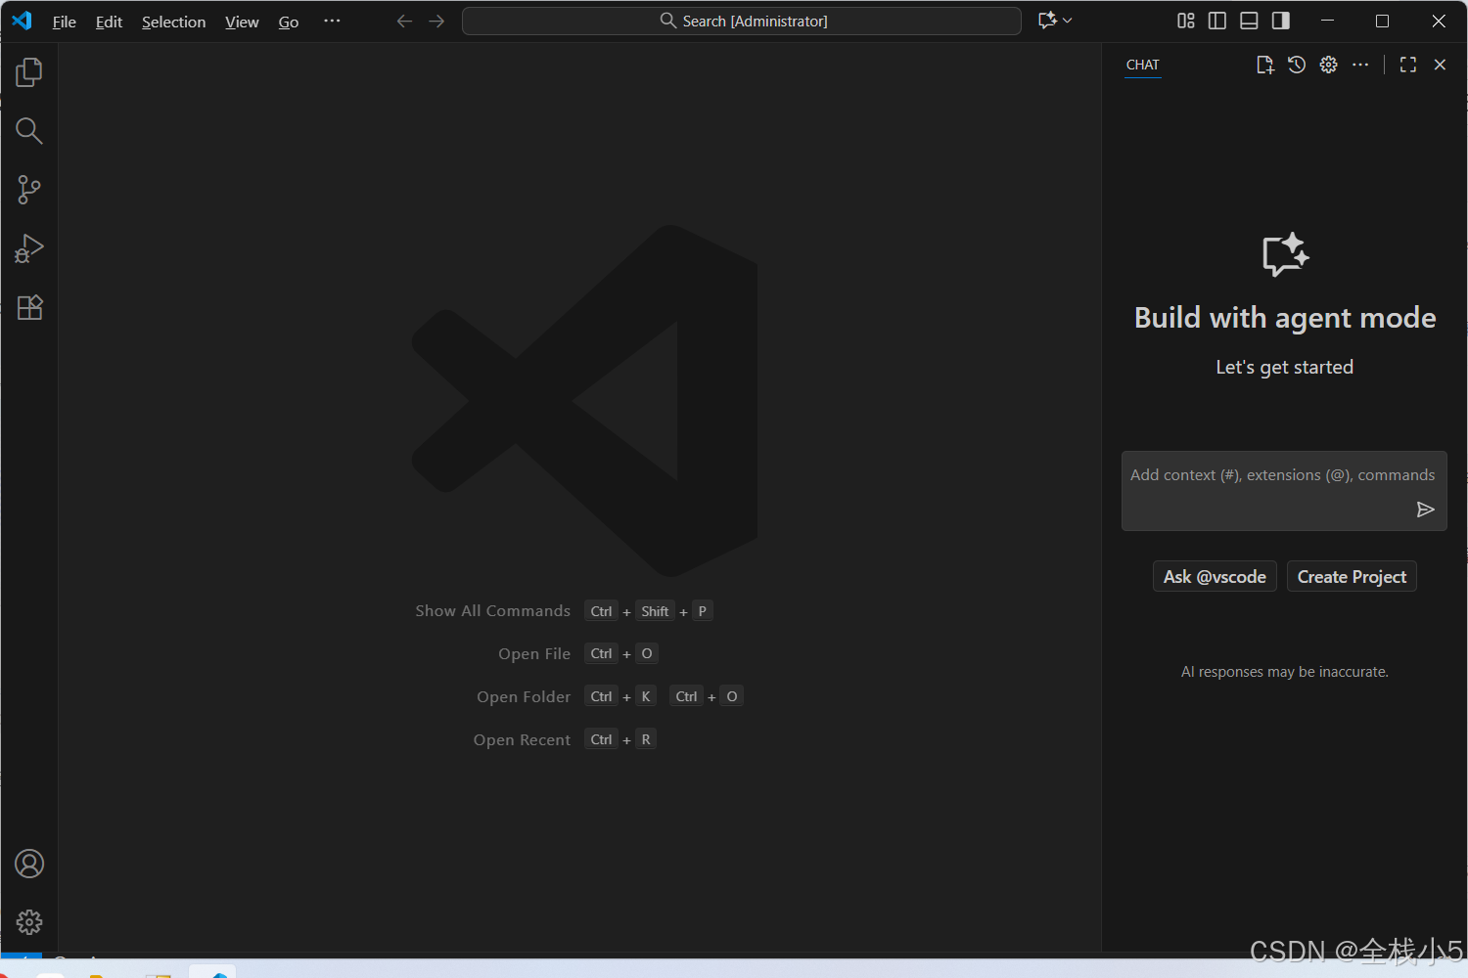Click the Ask @vscode button
This screenshot has width=1468, height=978.
1215,577
